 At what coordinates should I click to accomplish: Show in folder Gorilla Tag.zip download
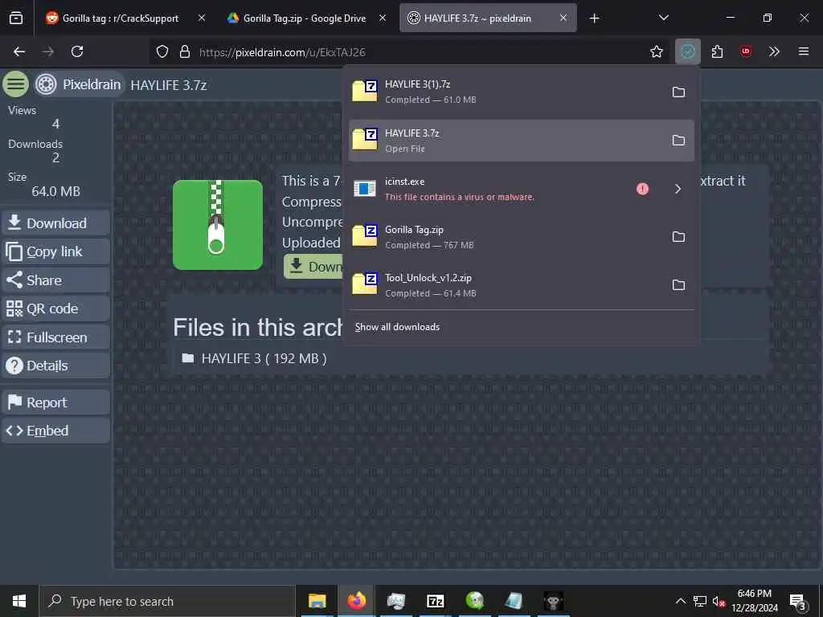[678, 237]
